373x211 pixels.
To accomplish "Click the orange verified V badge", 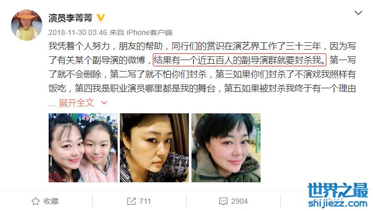I will tap(100, 18).
